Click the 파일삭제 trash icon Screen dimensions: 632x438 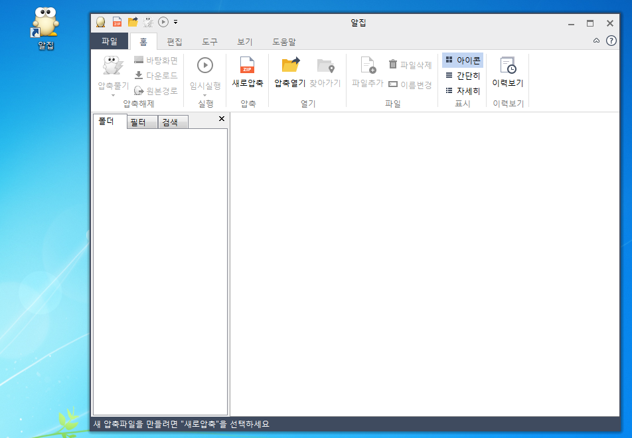click(392, 64)
